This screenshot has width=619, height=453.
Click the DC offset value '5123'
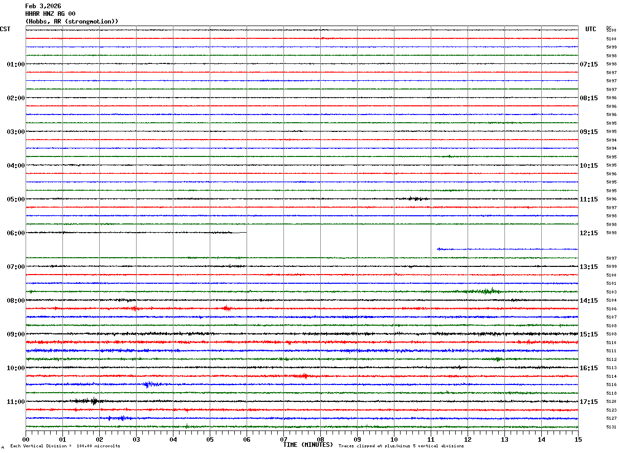point(611,410)
